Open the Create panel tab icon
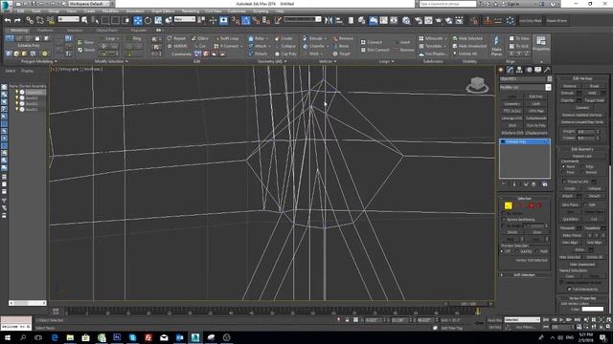 (x=501, y=70)
